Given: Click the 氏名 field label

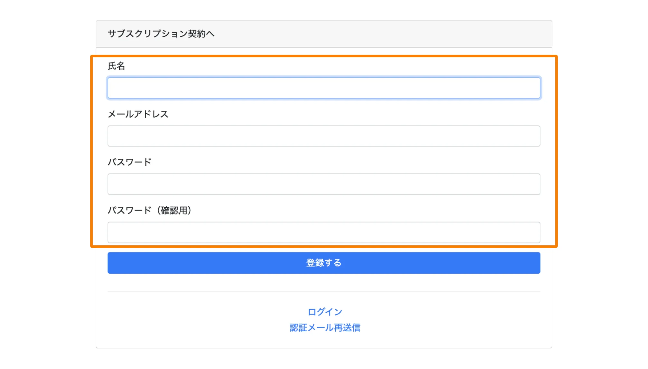Looking at the screenshot, I should (x=116, y=66).
